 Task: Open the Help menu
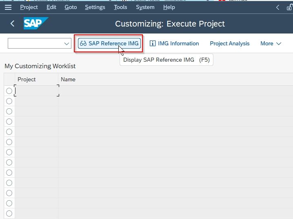tap(169, 7)
